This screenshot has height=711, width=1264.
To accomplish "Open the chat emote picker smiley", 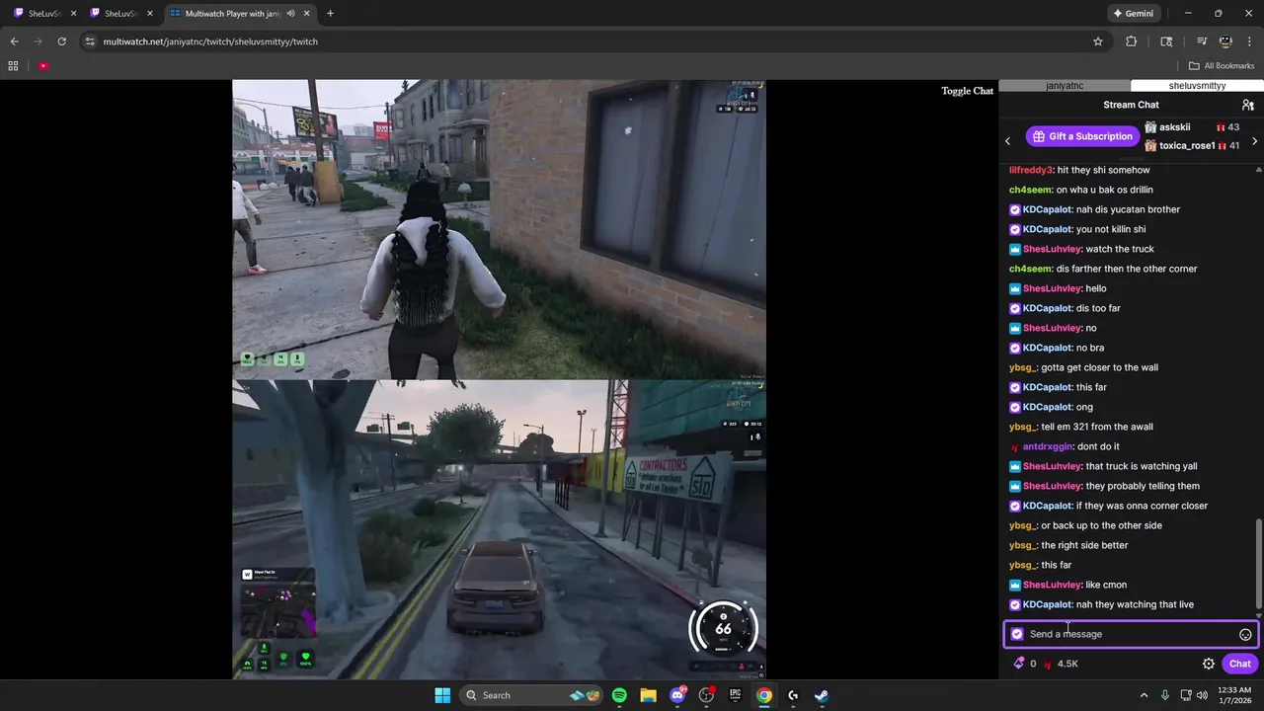I will pos(1245,635).
